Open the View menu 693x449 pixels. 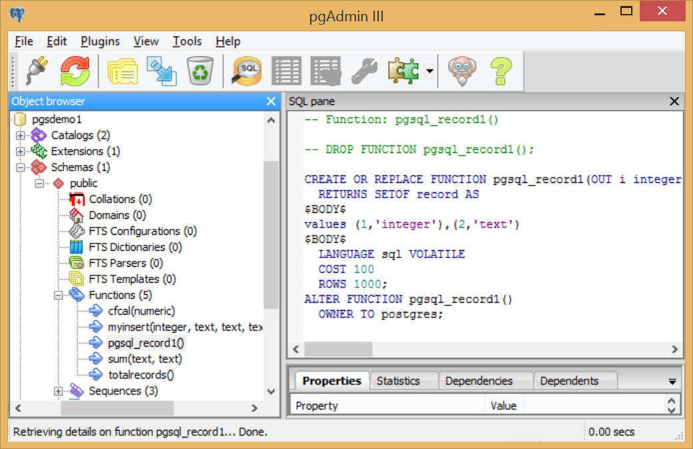coord(146,41)
